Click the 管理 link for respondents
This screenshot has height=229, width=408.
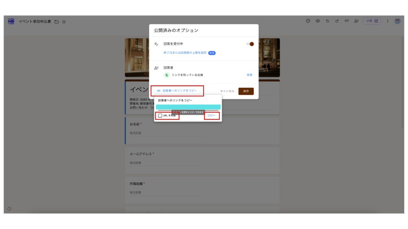(x=249, y=75)
